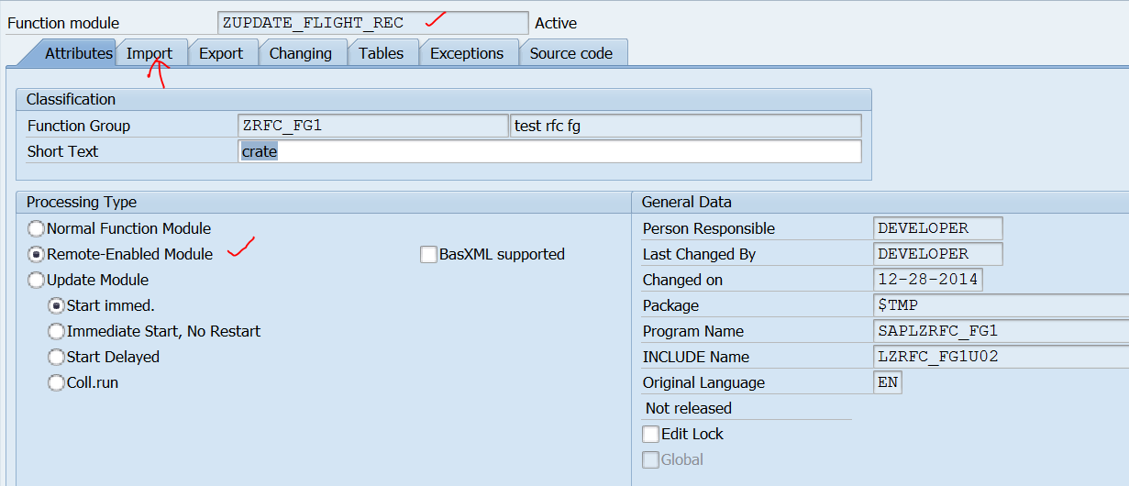The image size is (1129, 486).
Task: Choose Start Delayed option
Action: coord(56,357)
